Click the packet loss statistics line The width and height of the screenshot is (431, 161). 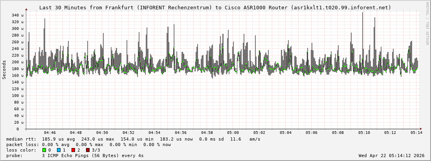[88, 145]
